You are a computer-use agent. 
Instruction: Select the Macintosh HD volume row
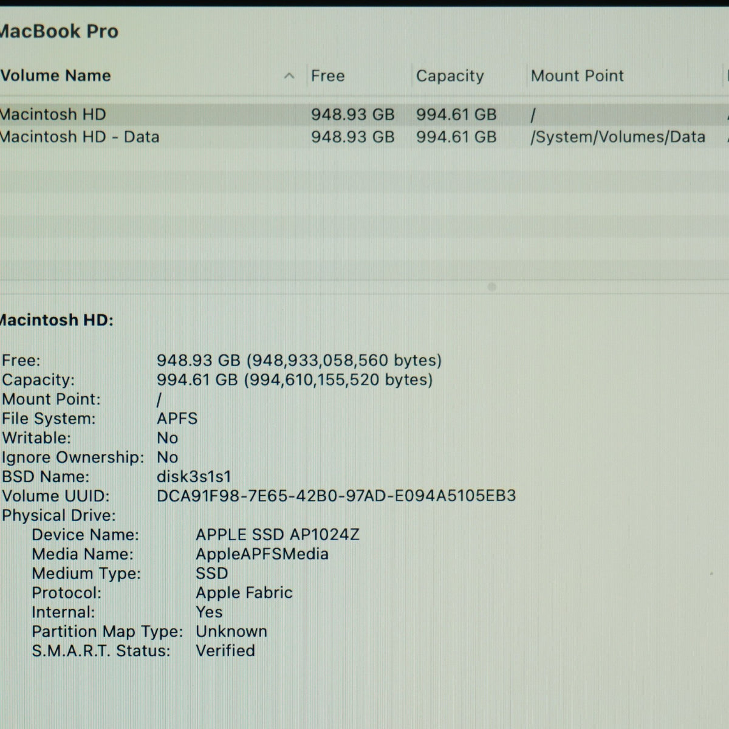(x=364, y=114)
